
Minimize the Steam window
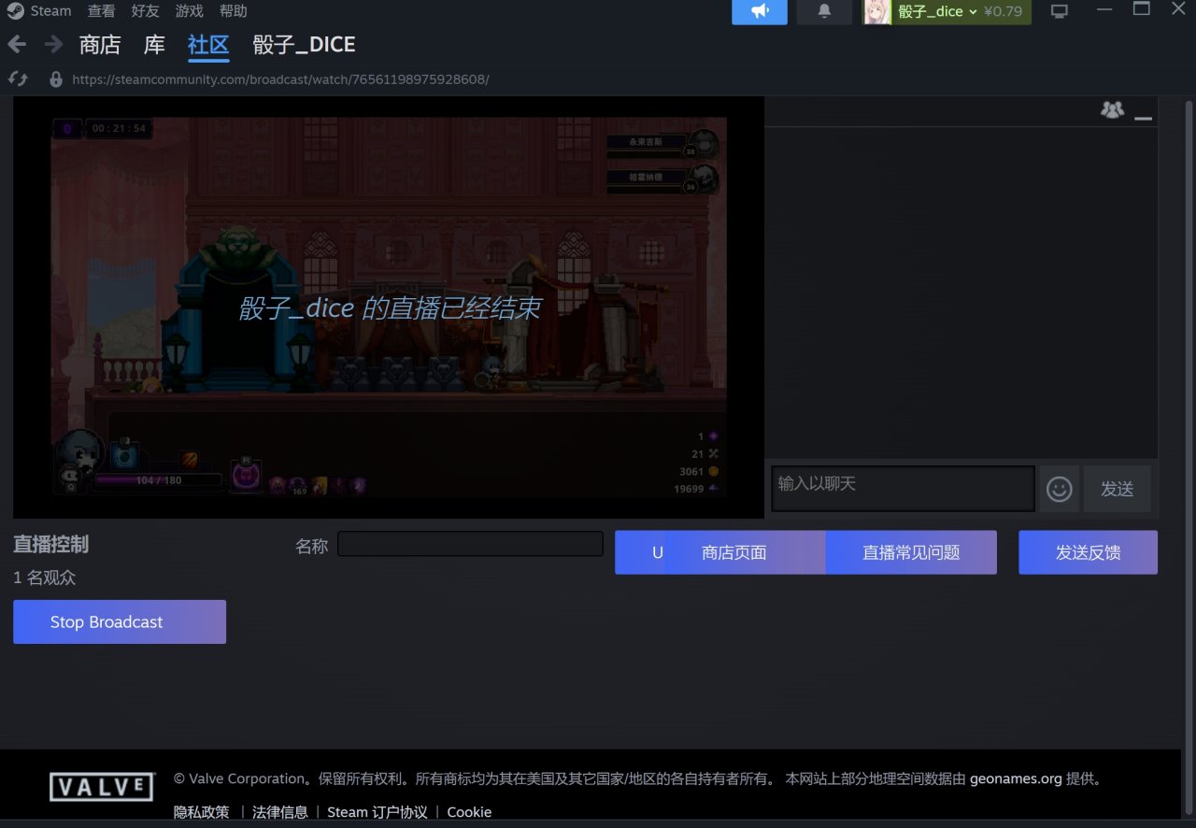point(1105,9)
